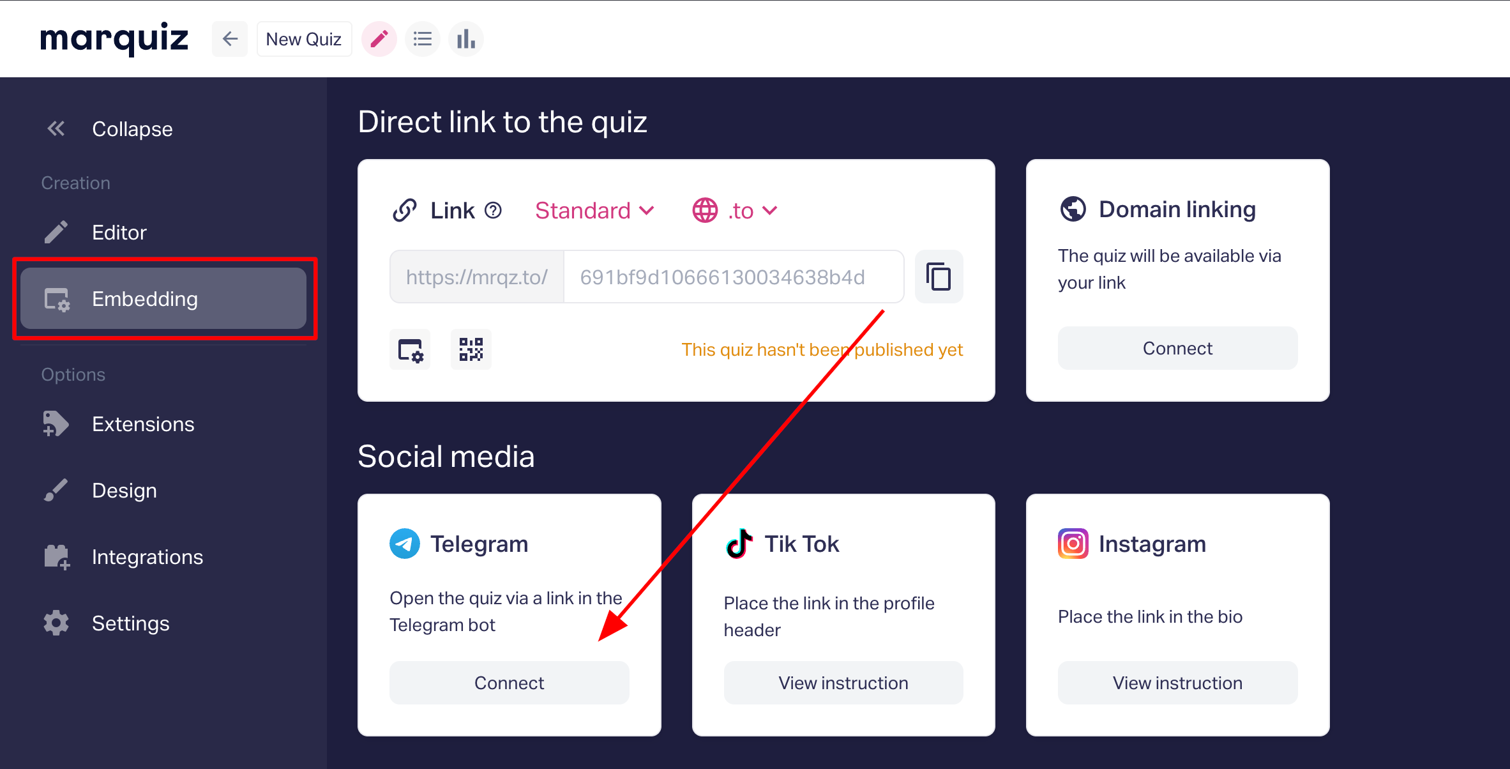The height and width of the screenshot is (769, 1510).
Task: Select Design in the sidebar
Action: (x=125, y=491)
